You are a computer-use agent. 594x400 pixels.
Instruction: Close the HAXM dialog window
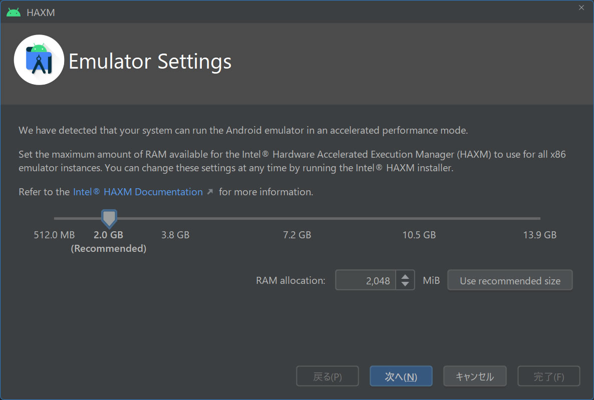[581, 8]
